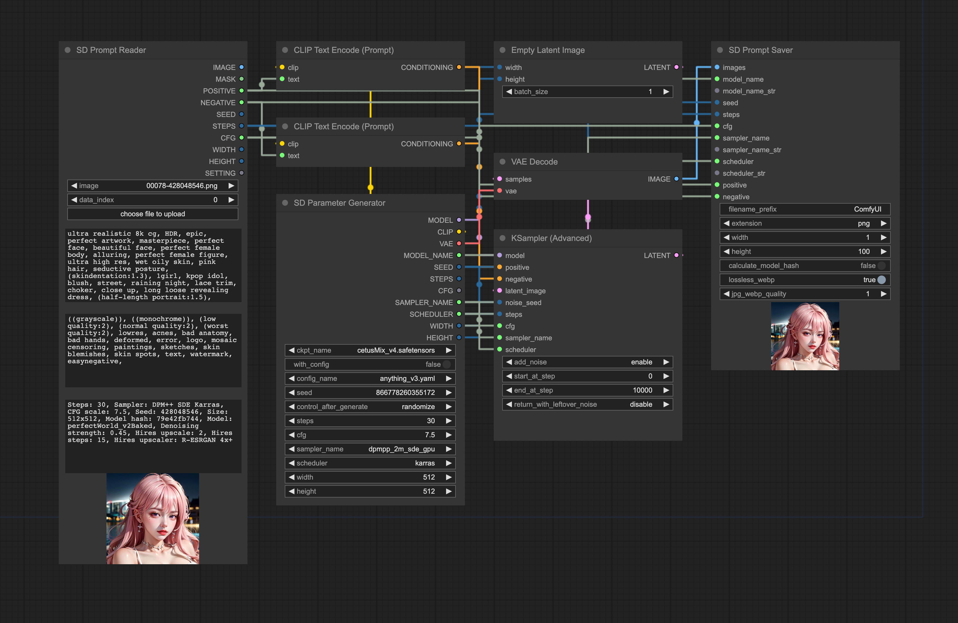Click the Prompt Saver output image preview
The image size is (958, 623).
point(805,336)
